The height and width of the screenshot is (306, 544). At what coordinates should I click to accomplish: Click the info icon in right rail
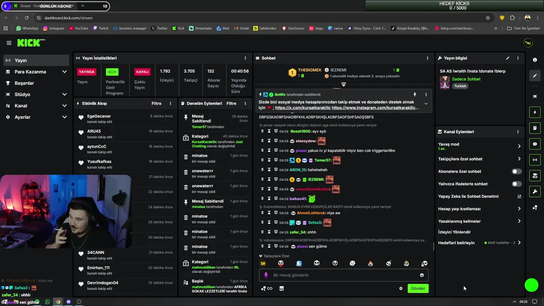pyautogui.click(x=535, y=60)
